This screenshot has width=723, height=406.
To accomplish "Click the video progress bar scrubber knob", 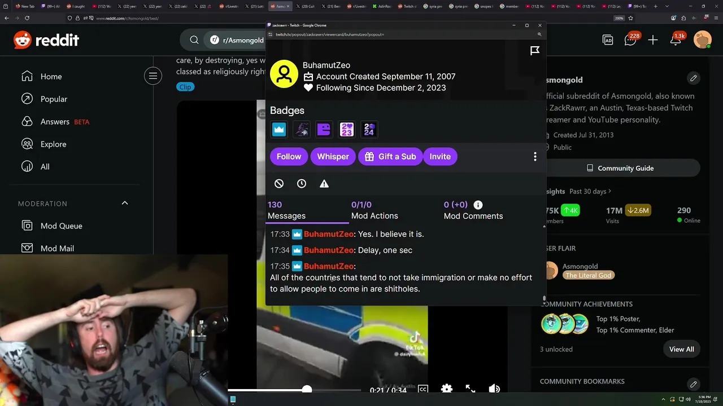I will pyautogui.click(x=307, y=390).
